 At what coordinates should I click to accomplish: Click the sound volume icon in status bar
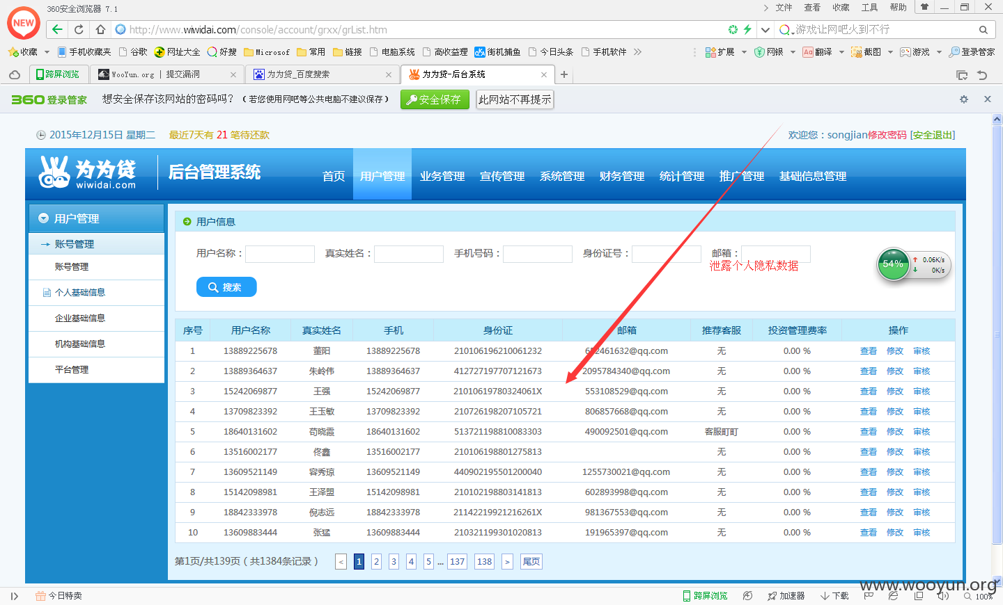point(943,596)
